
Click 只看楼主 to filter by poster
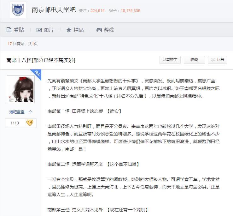(170, 60)
